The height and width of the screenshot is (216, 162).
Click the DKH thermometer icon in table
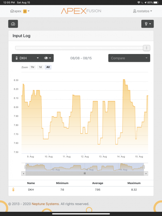coord(13,190)
